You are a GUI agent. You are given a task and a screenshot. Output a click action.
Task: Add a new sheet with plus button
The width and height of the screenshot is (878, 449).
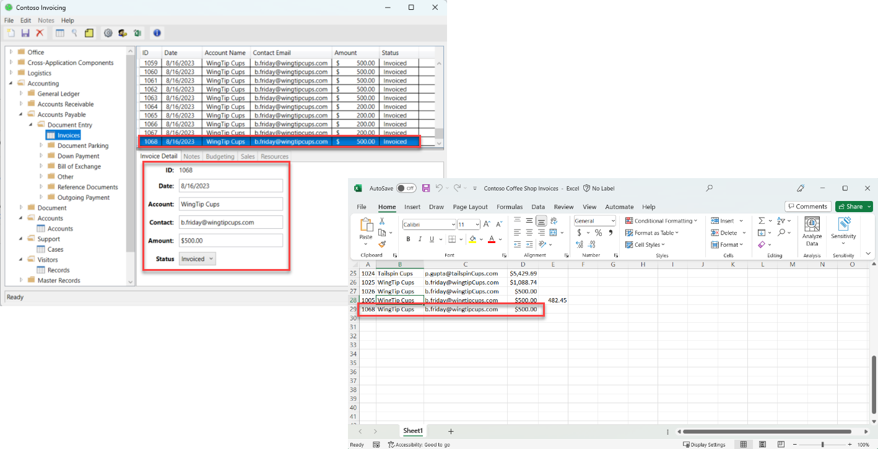point(451,431)
